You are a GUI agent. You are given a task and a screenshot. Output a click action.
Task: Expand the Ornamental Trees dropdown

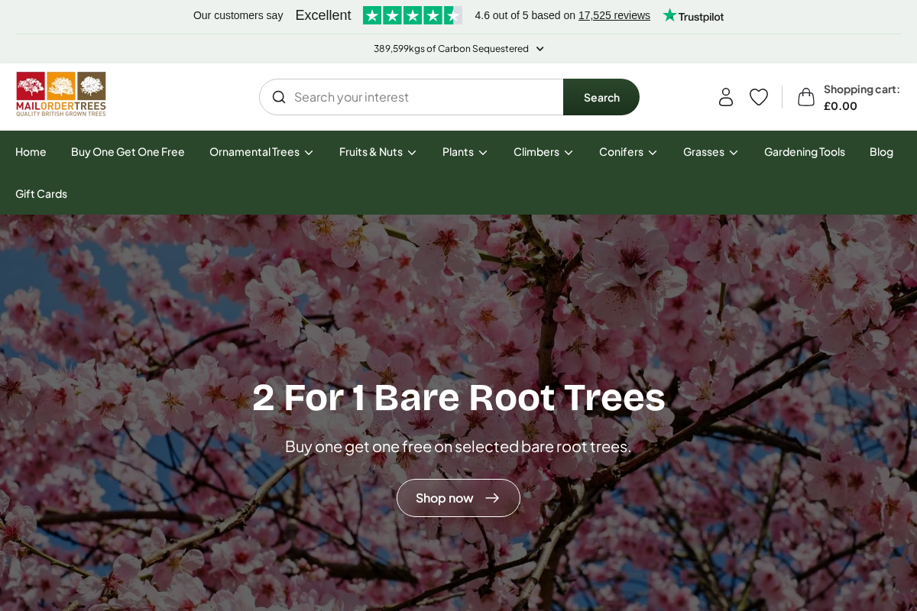point(309,152)
